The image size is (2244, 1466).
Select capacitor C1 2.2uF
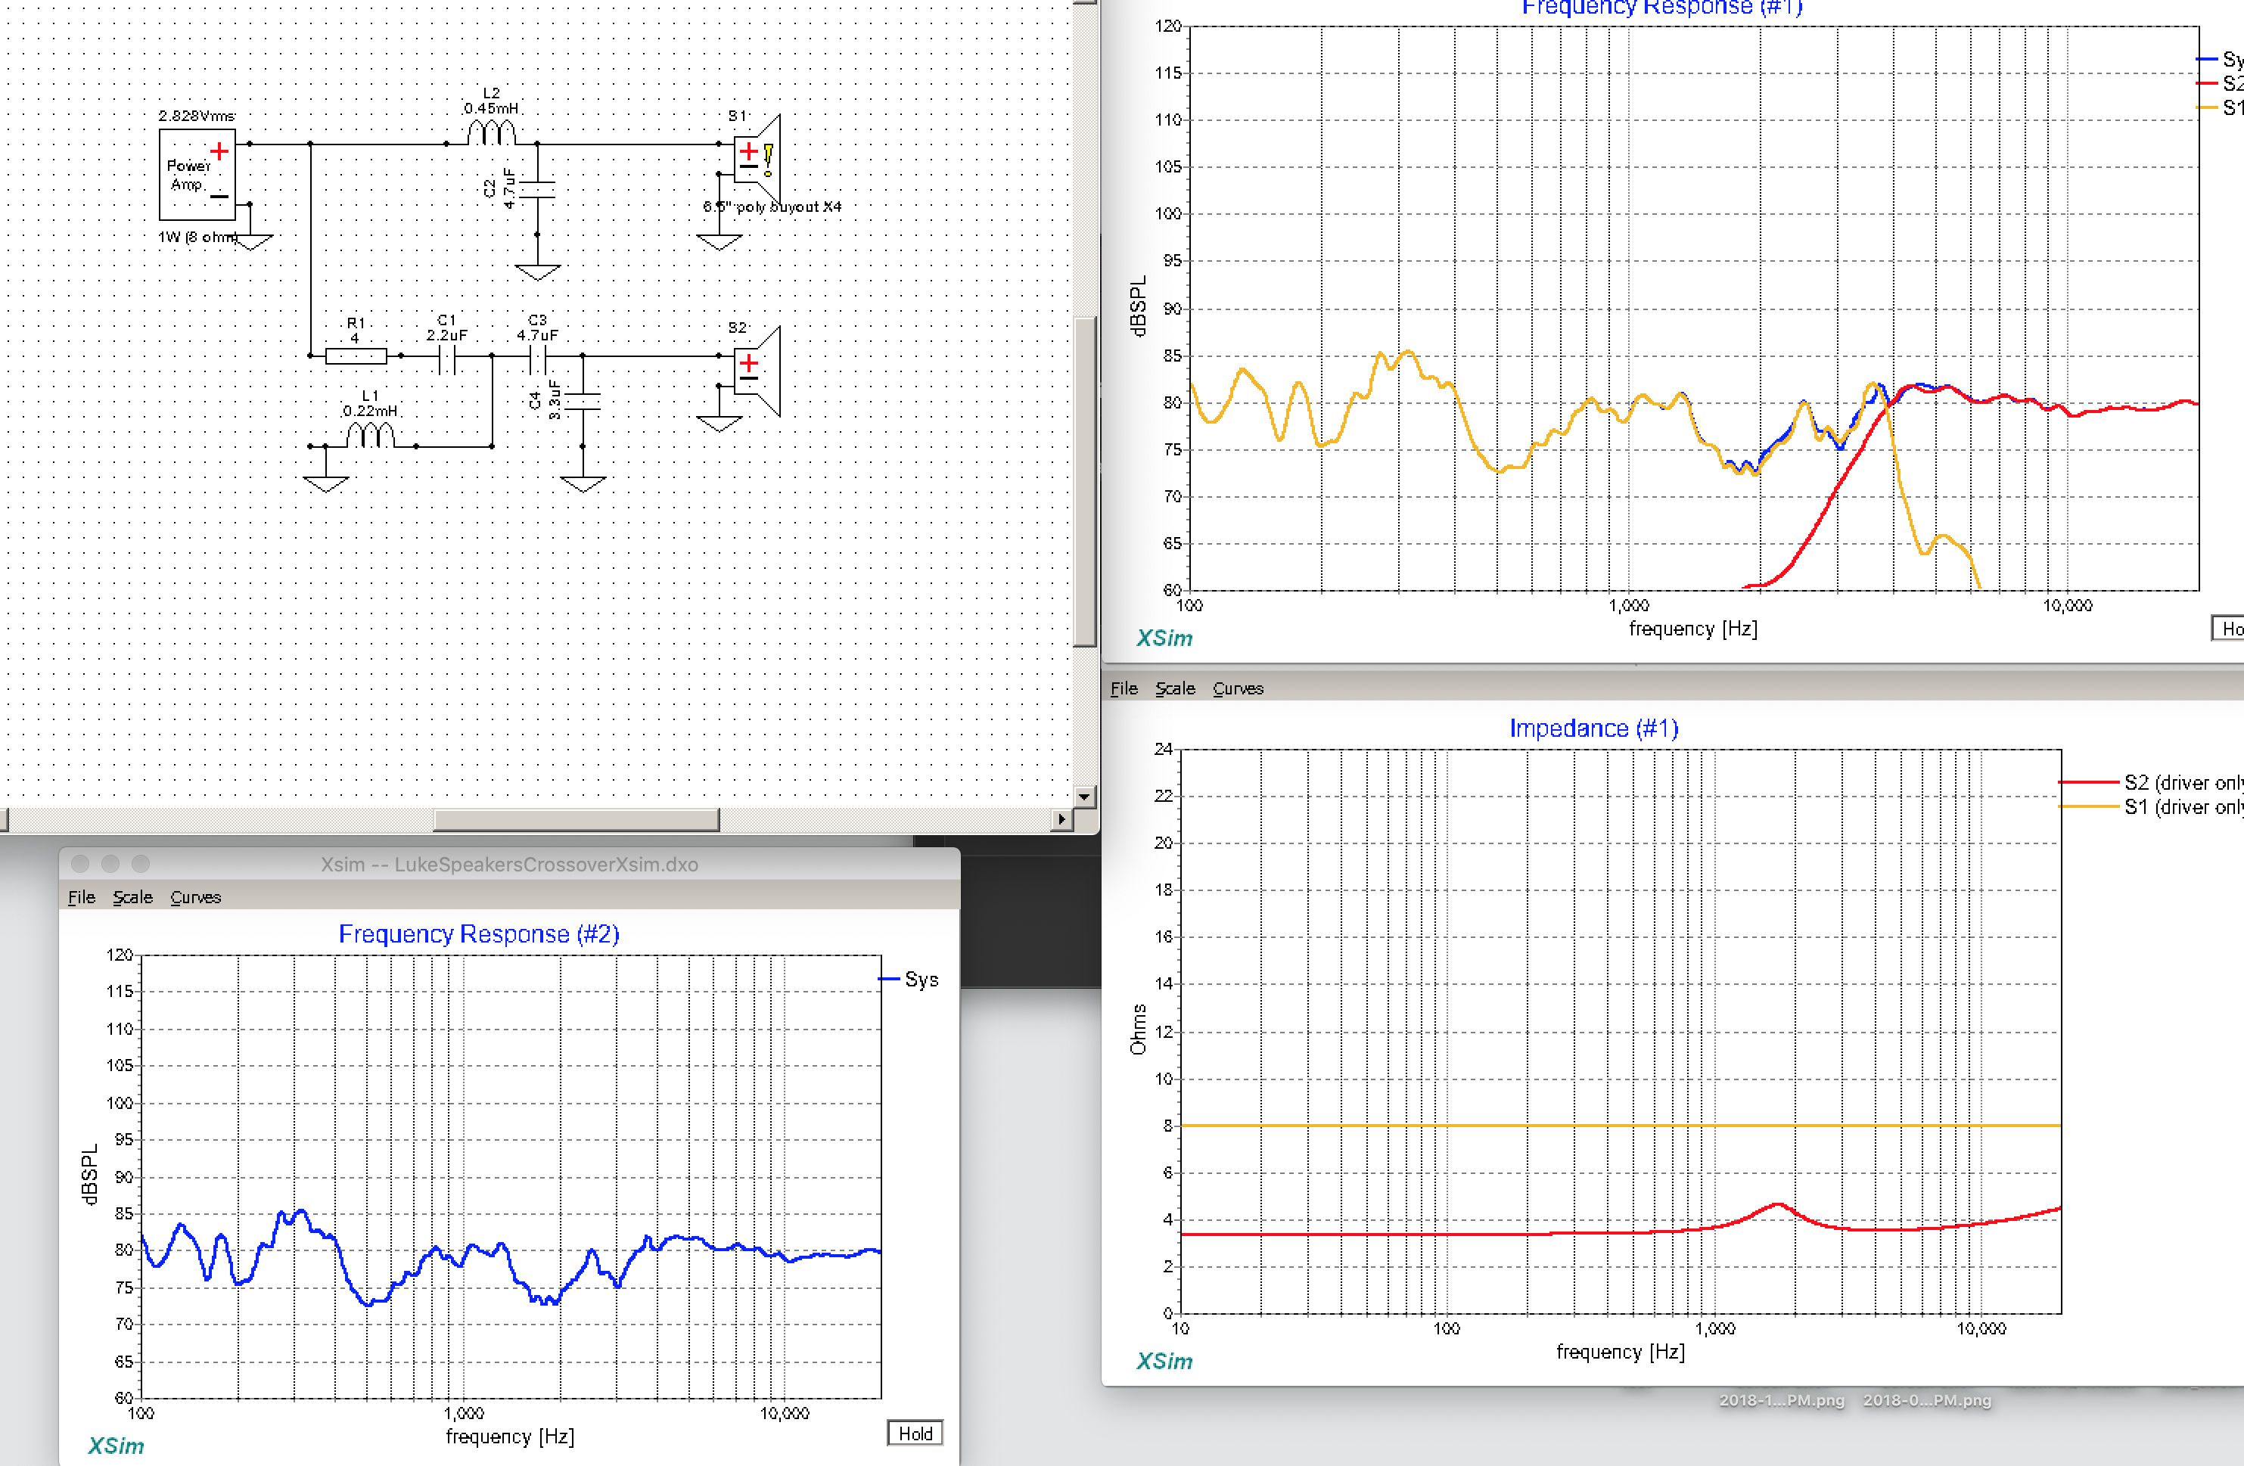pos(447,359)
